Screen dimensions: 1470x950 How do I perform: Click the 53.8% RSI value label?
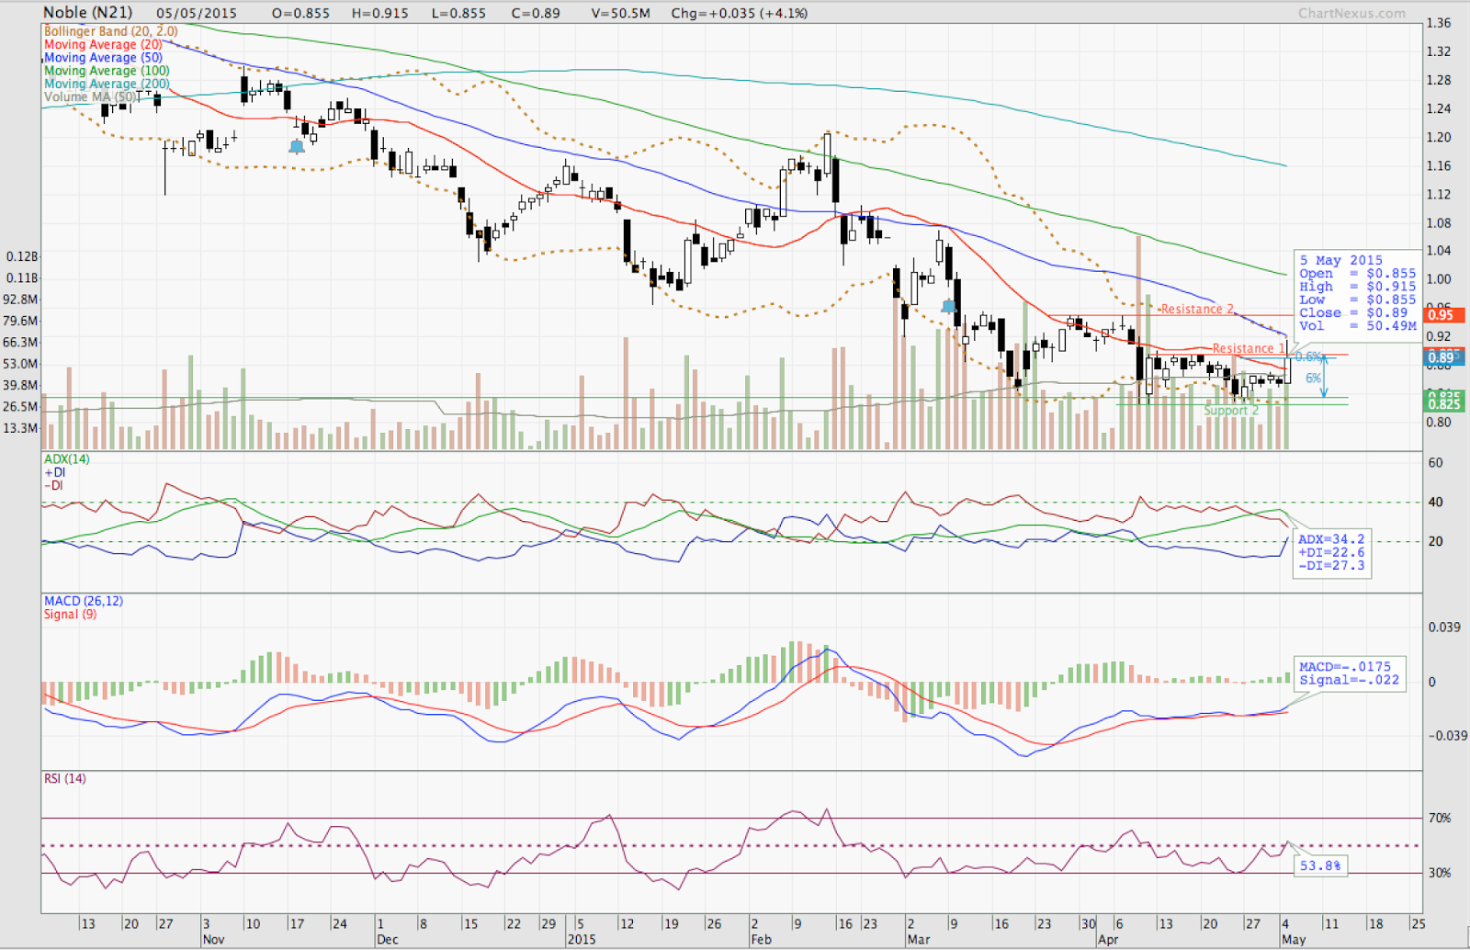click(1320, 865)
